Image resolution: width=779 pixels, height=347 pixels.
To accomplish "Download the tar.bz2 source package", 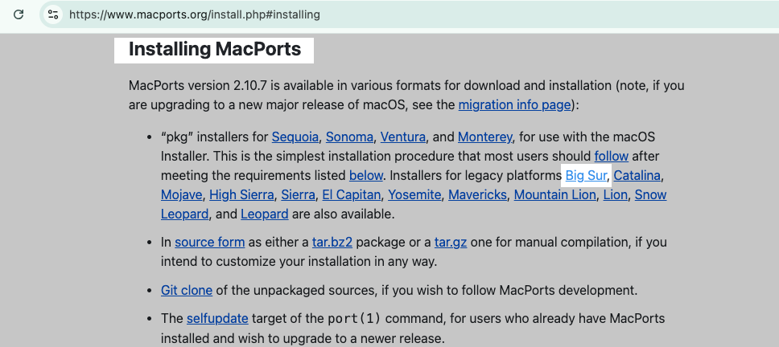I will pos(332,243).
